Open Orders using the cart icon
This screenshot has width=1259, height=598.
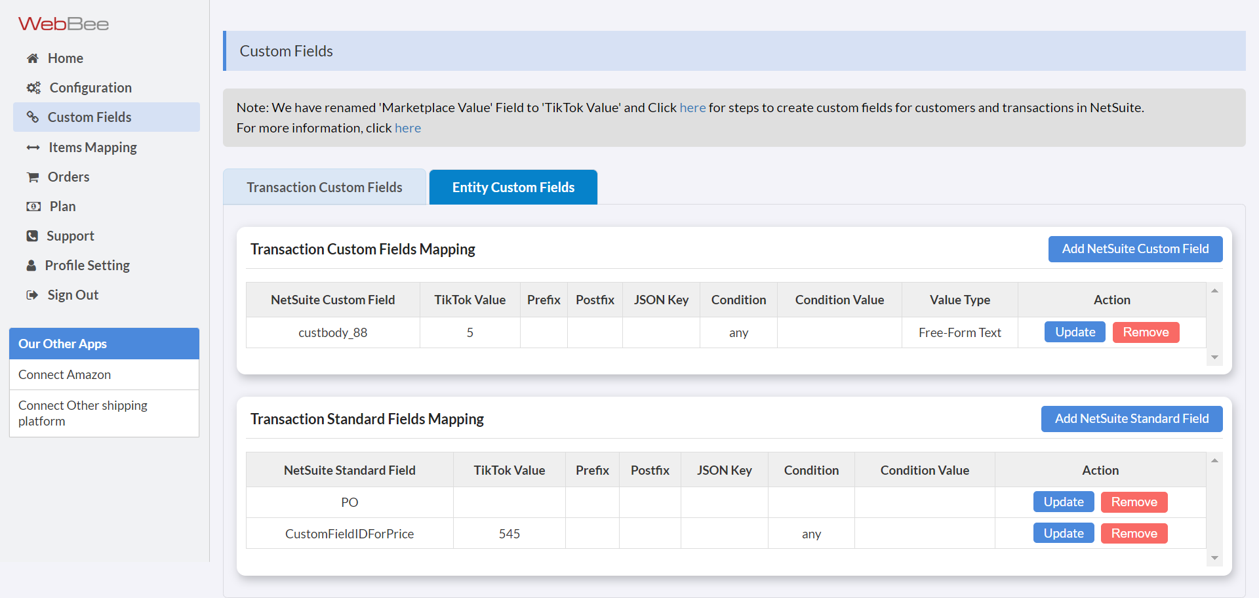pyautogui.click(x=33, y=176)
